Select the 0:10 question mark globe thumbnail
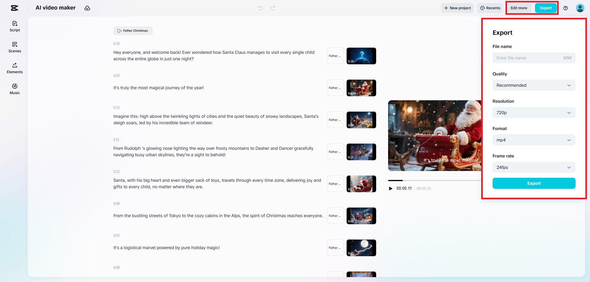 coord(361,56)
